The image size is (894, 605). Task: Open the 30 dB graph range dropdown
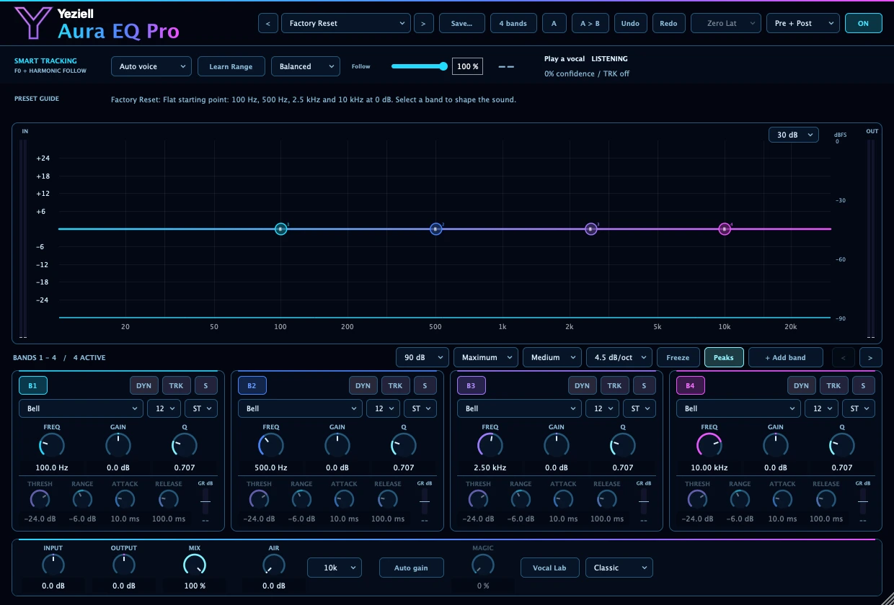[794, 135]
